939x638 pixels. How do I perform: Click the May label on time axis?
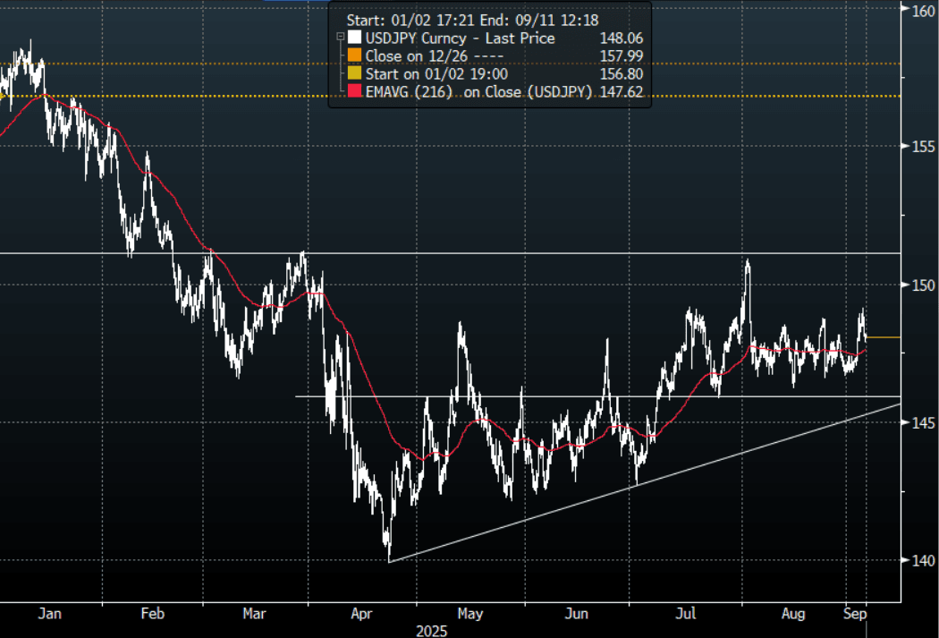click(x=469, y=614)
